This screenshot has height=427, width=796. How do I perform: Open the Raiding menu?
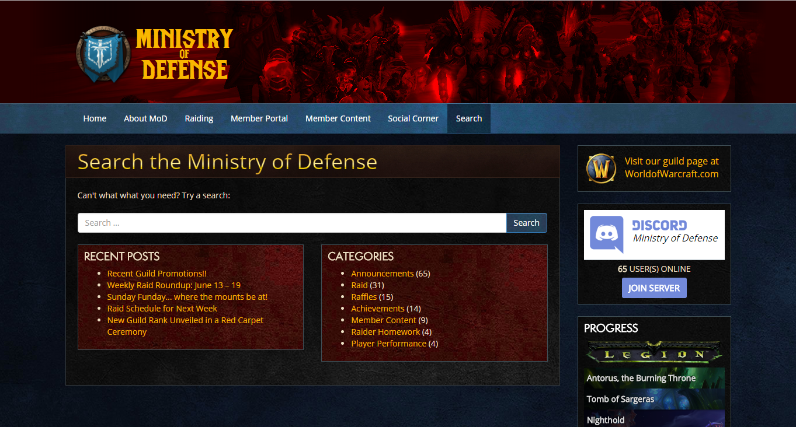199,118
